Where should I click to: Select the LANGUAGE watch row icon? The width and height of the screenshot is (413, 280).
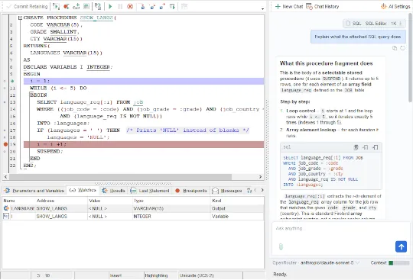pos(6,208)
